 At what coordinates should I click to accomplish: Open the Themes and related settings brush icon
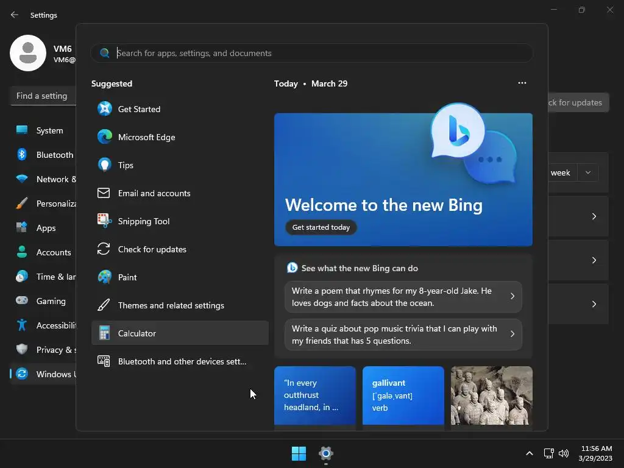click(x=104, y=305)
